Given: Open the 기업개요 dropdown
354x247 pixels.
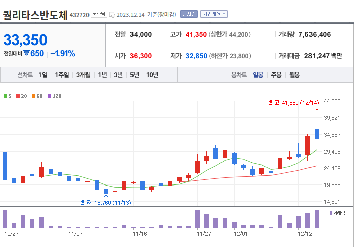Looking at the screenshot, I should tap(213, 14).
